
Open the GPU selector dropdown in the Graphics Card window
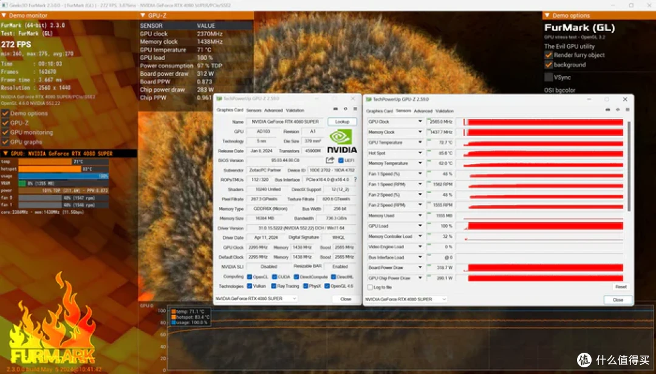click(256, 299)
